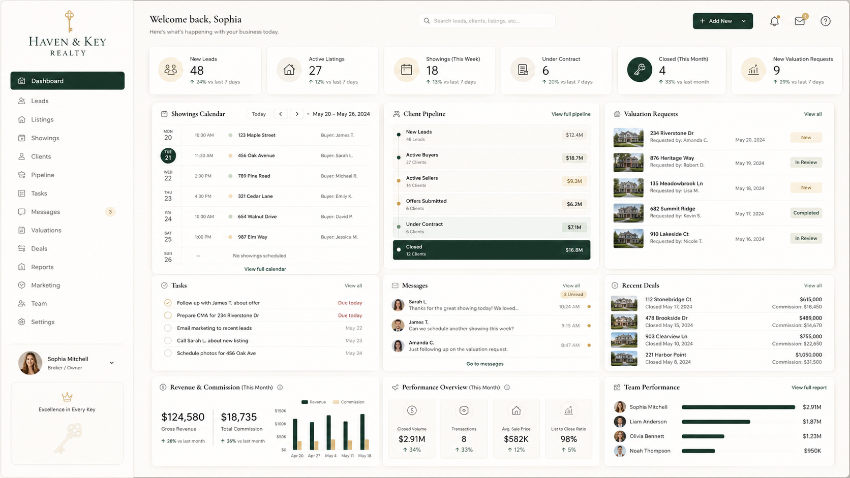Image resolution: width=850 pixels, height=478 pixels.
Task: Click Noah Thompson's team performance bar
Action: click(699, 451)
